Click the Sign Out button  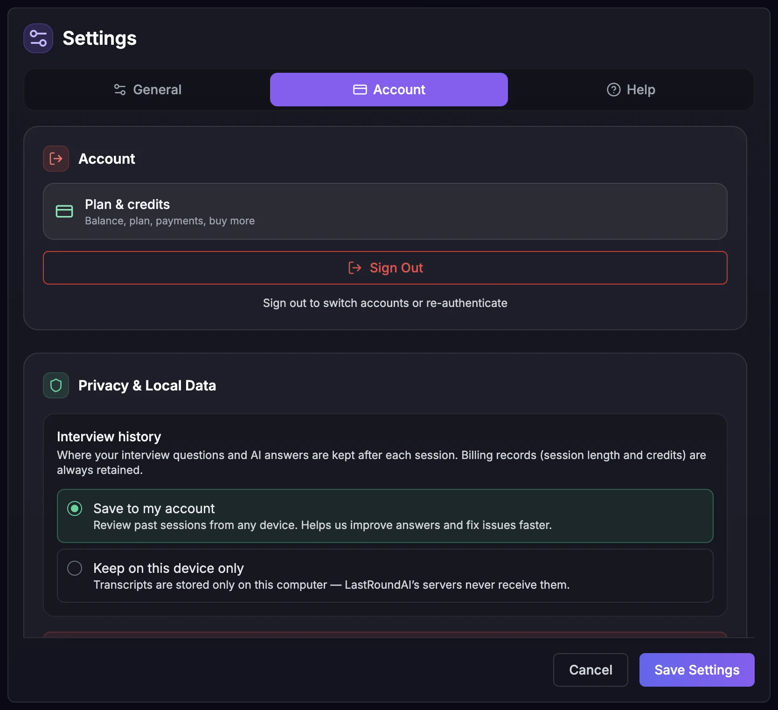point(385,268)
